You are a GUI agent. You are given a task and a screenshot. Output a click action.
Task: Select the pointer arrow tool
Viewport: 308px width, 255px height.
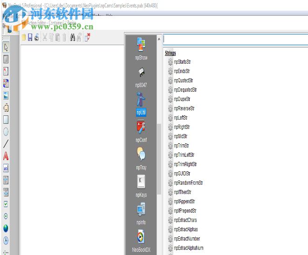[6, 47]
